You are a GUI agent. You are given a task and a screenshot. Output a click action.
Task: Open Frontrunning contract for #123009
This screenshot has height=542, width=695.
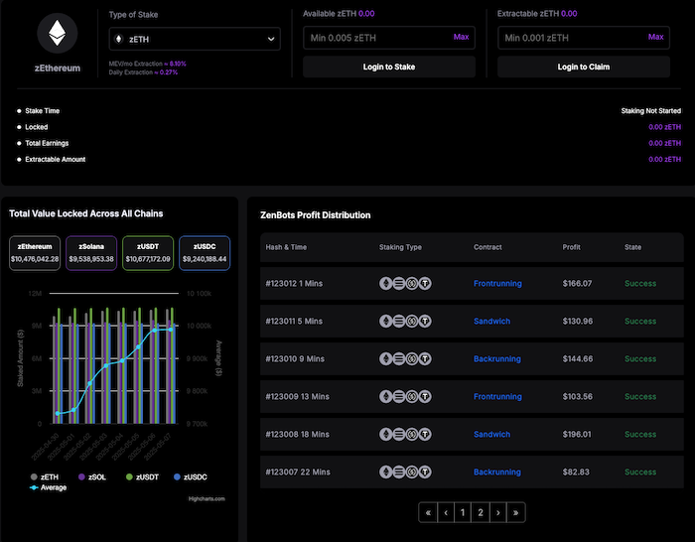pyautogui.click(x=497, y=396)
